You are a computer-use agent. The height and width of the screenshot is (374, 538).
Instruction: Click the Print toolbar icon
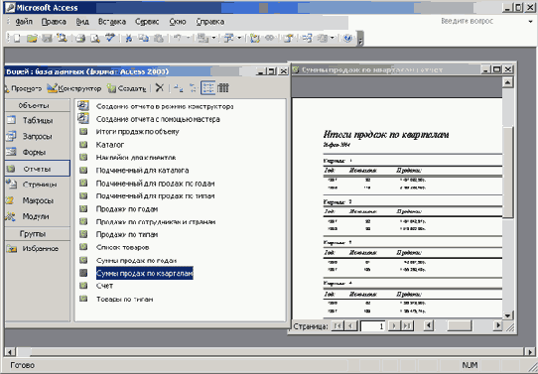coord(80,39)
